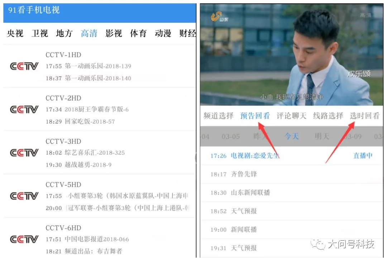Image resolution: width=387 pixels, height=261 pixels.
Task: Switch to the 卫视 category tab
Action: click(39, 33)
